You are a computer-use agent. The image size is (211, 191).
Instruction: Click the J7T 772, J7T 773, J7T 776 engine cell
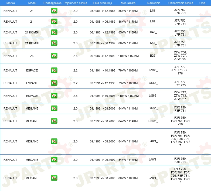coord(180,70)
